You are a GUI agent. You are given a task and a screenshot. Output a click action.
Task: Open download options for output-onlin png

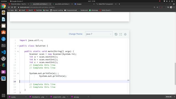[68, 97]
